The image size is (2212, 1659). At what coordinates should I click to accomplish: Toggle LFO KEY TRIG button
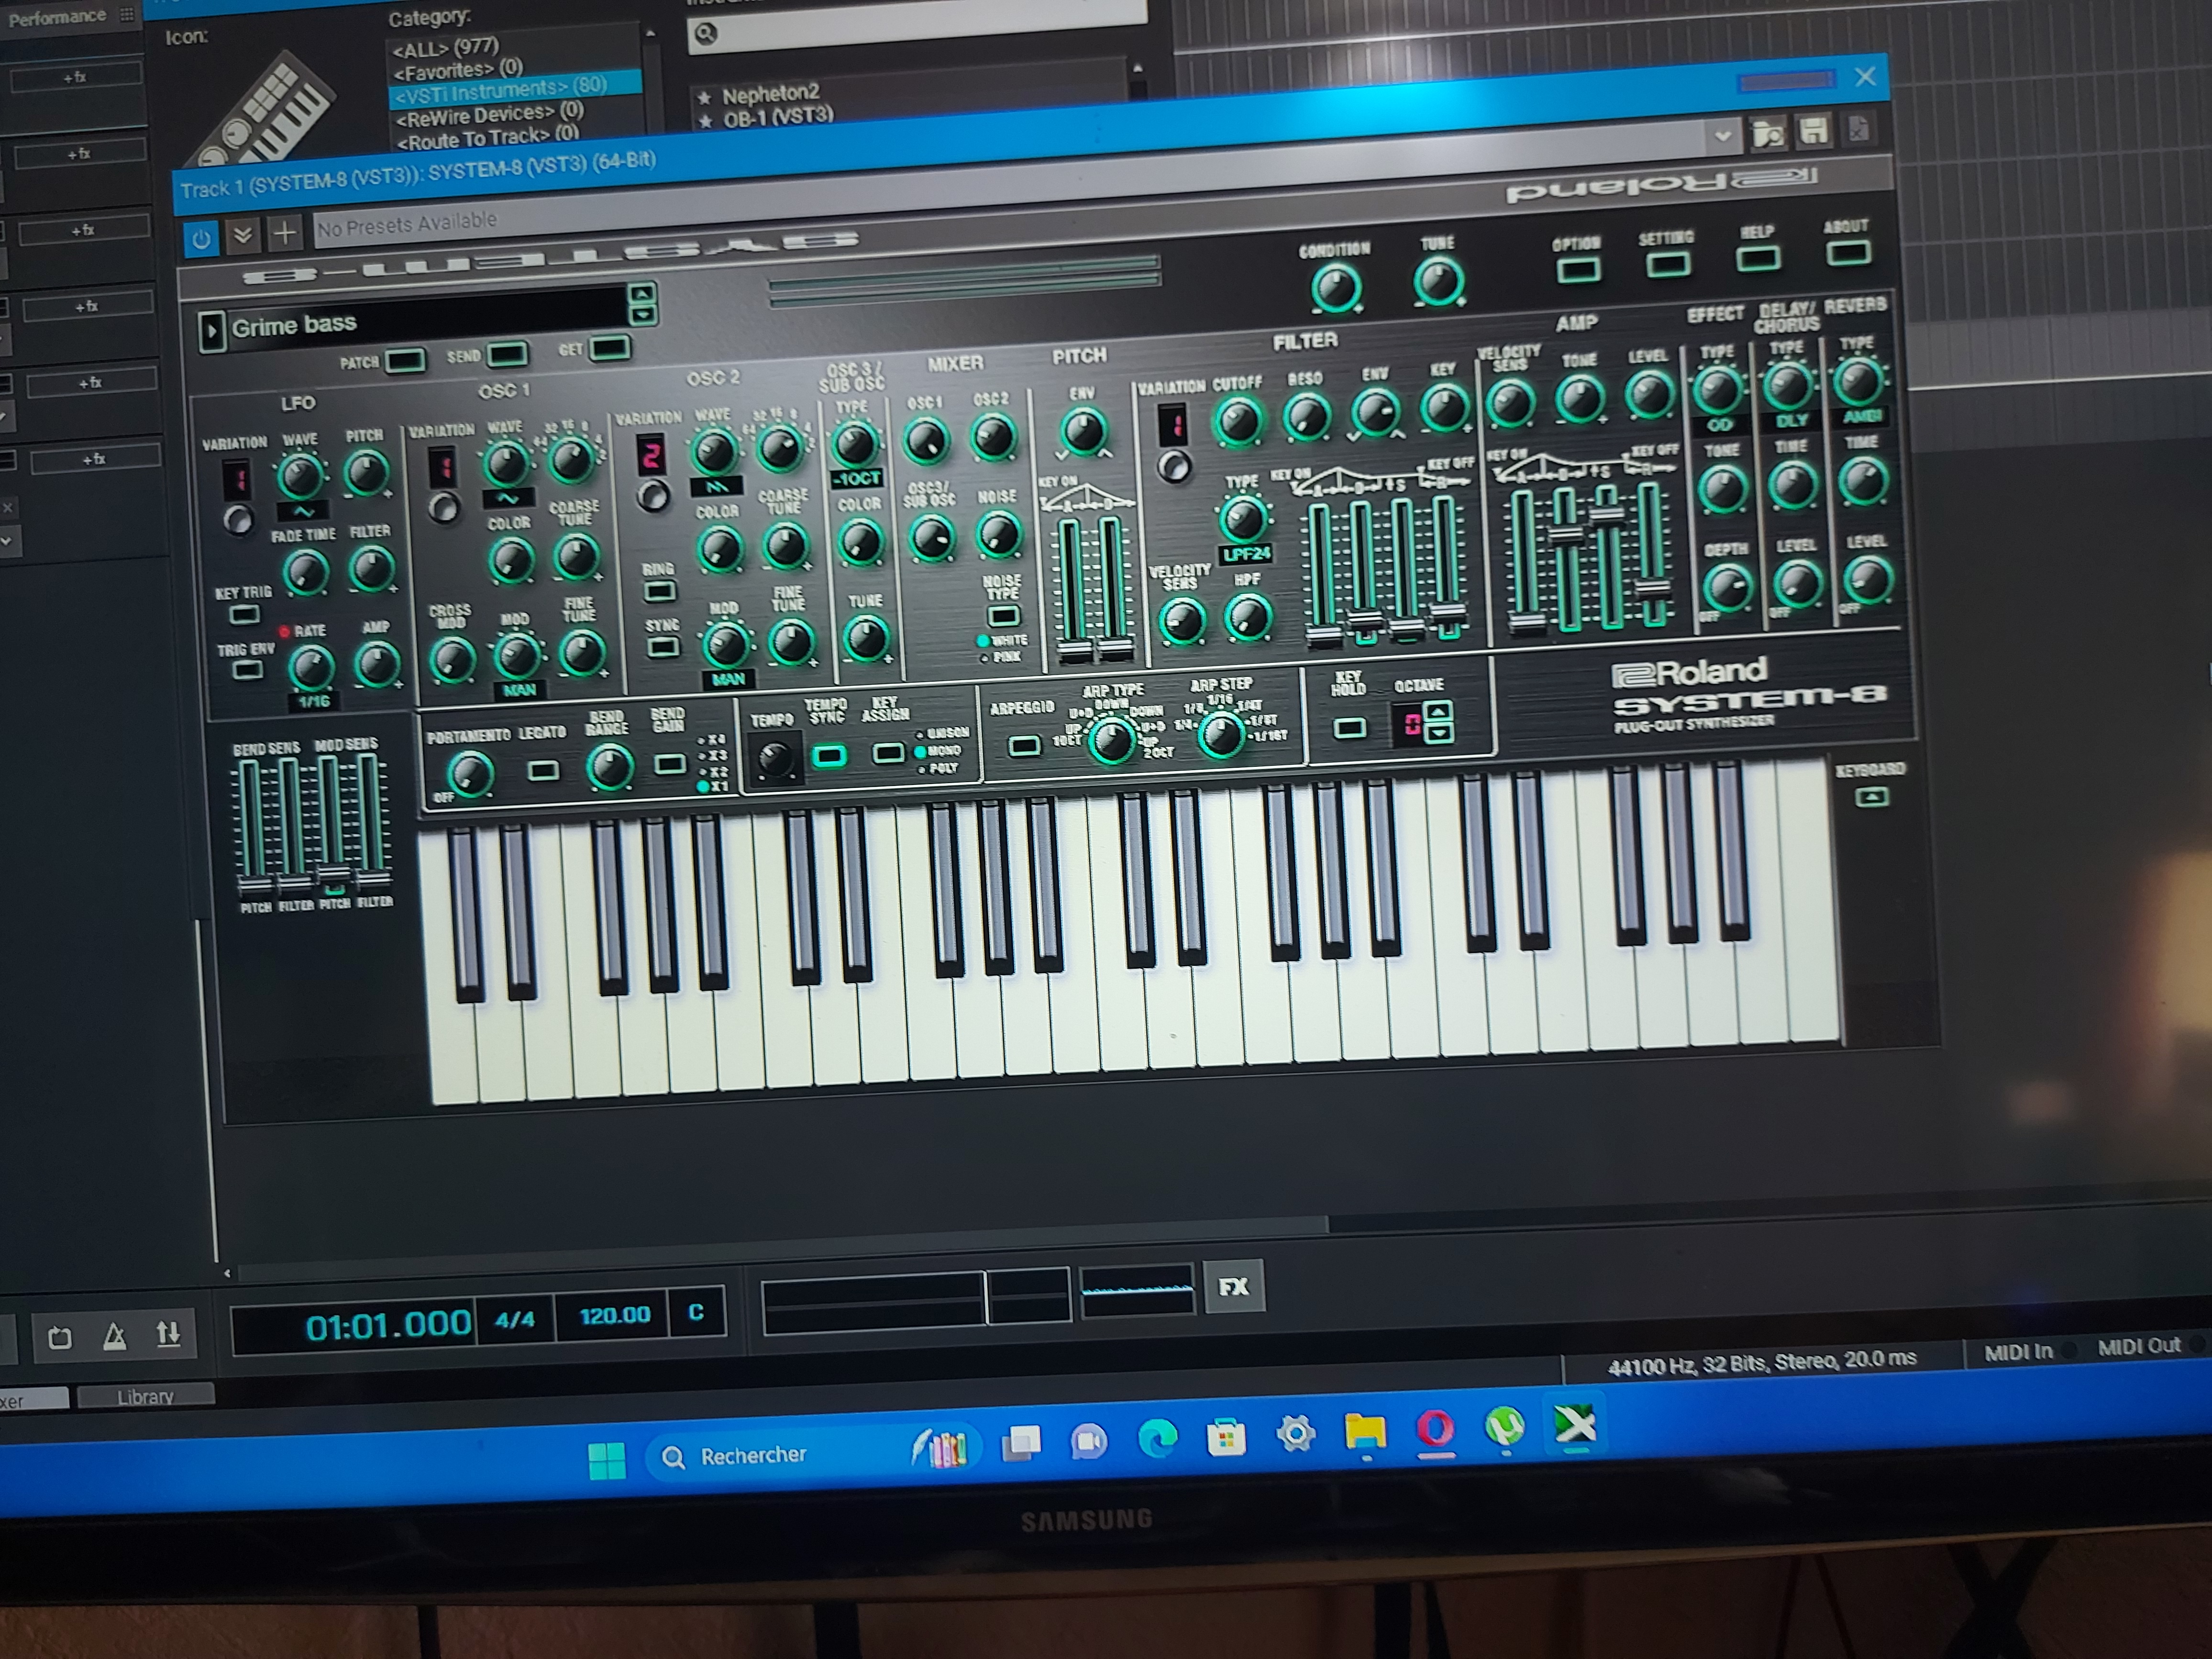(x=244, y=614)
